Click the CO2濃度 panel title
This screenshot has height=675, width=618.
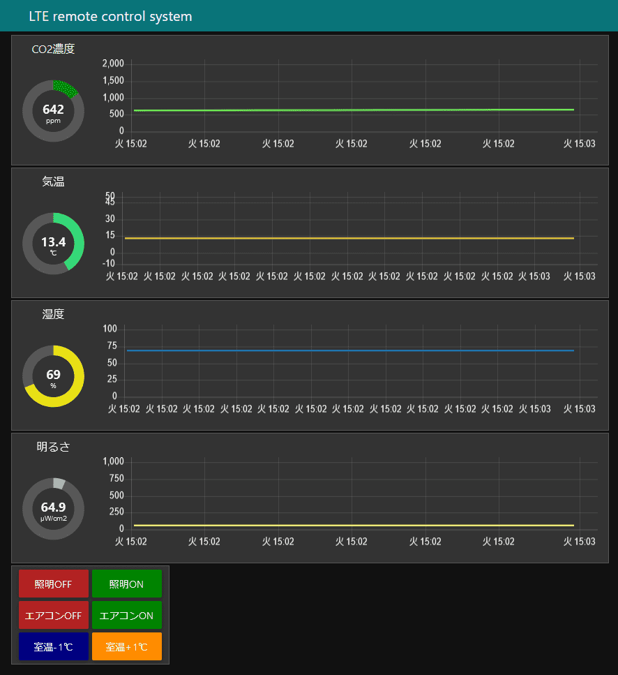tap(53, 49)
